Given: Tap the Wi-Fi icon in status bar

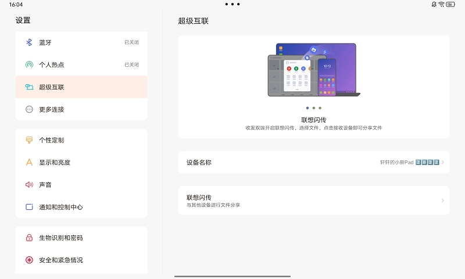Looking at the screenshot, I should click(x=441, y=4).
